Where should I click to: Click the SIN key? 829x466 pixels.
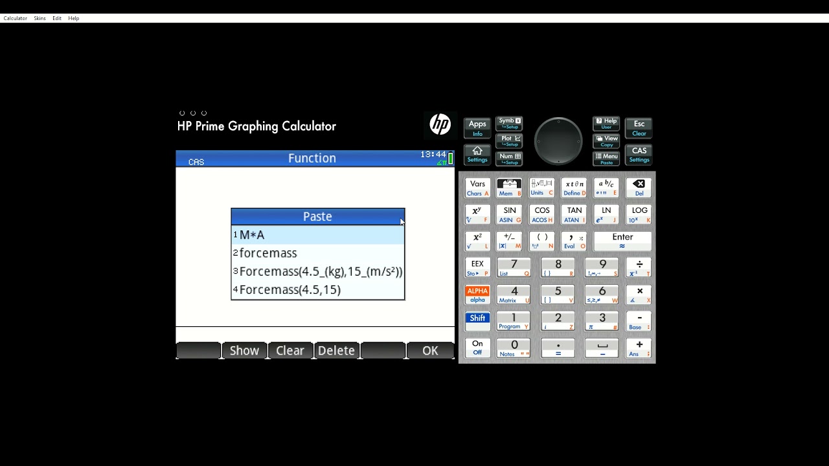(509, 214)
